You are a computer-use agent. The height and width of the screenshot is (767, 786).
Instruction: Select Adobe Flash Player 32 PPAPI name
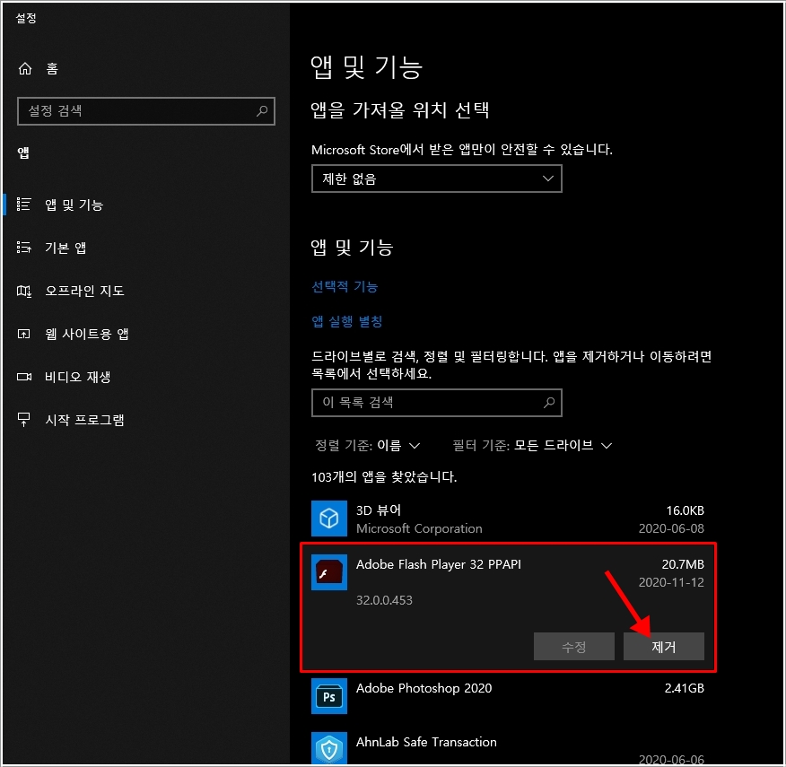tap(439, 564)
